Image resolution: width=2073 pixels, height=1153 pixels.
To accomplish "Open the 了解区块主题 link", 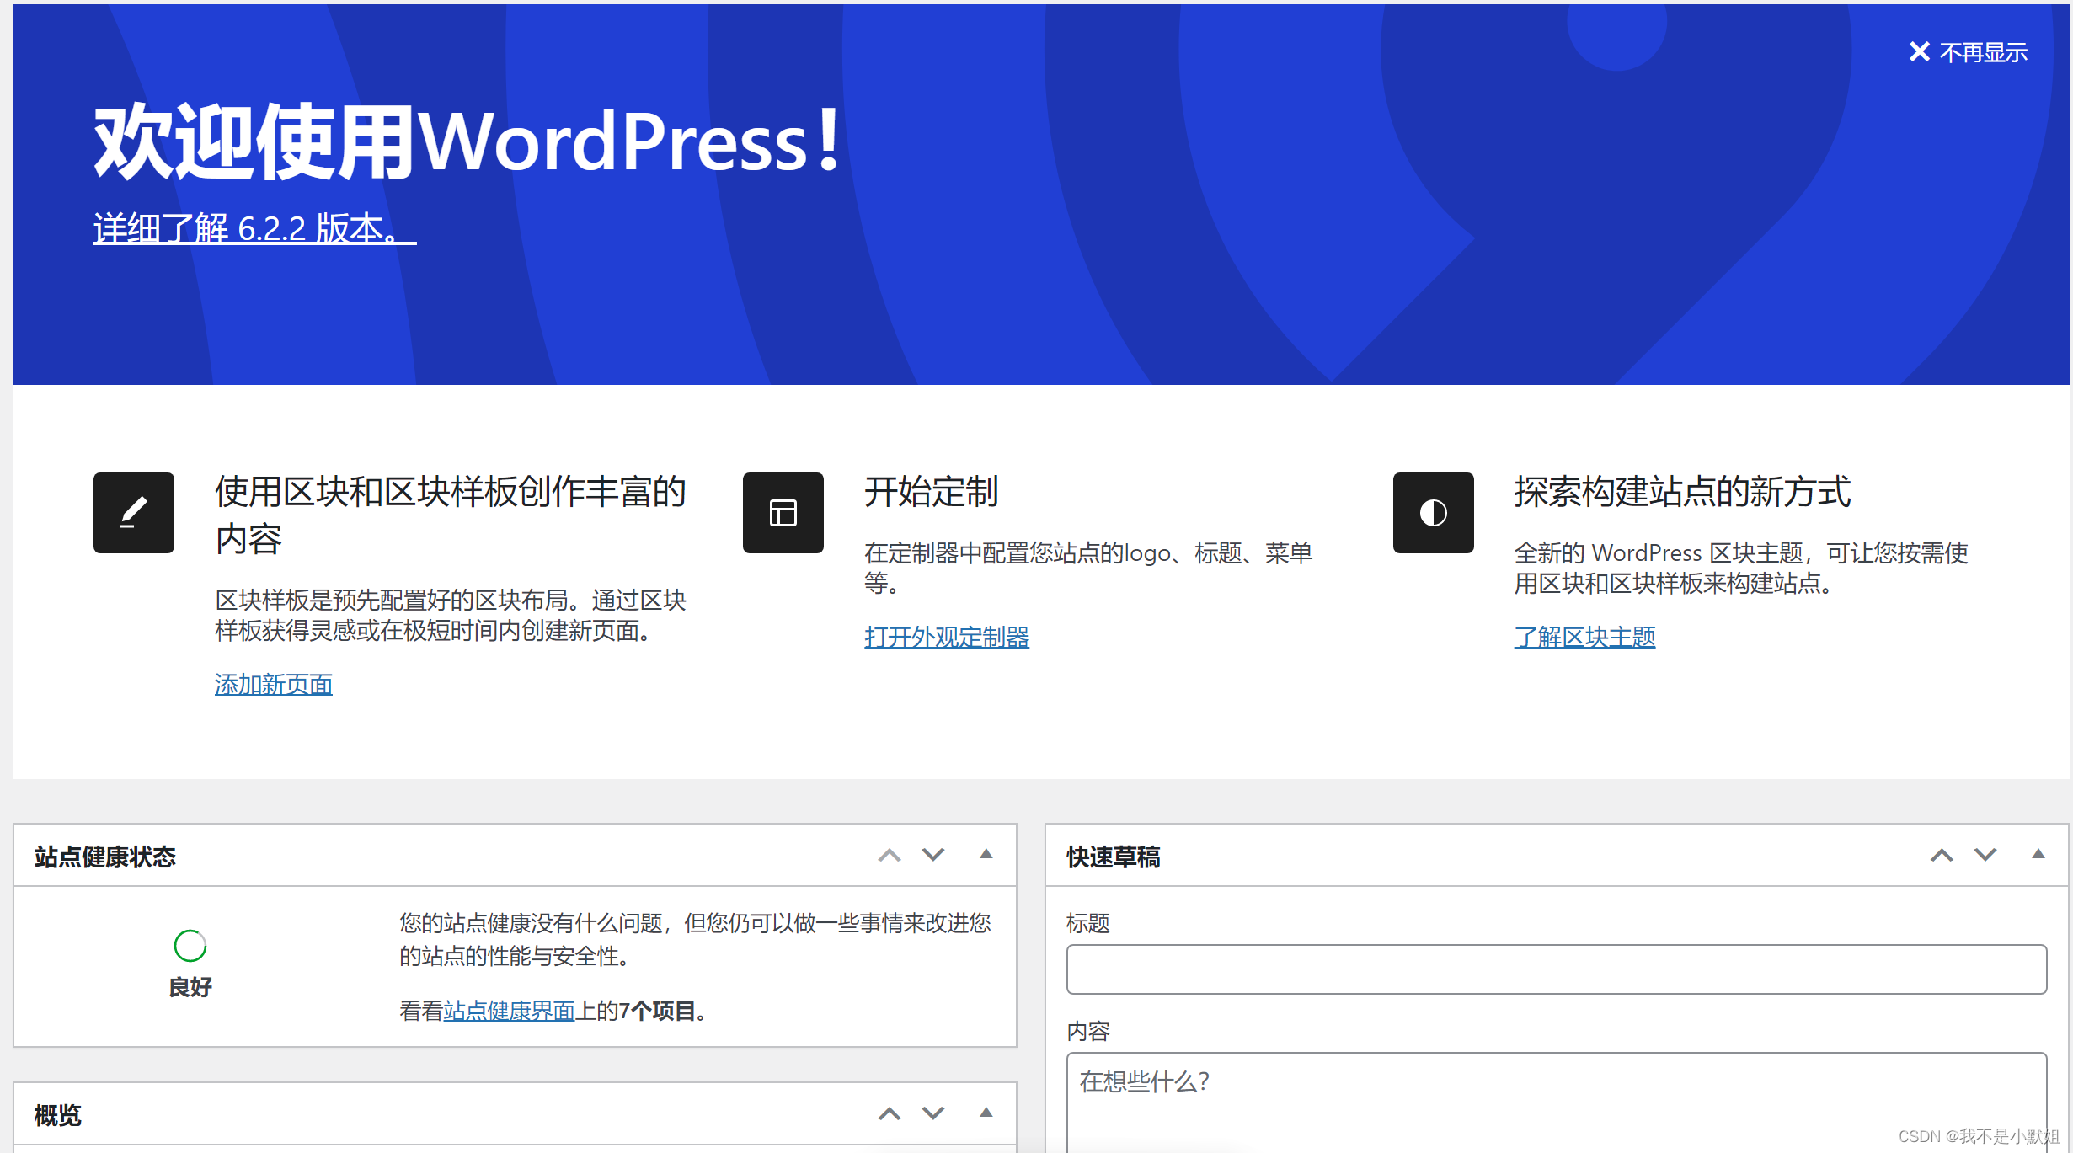I will coord(1584,638).
